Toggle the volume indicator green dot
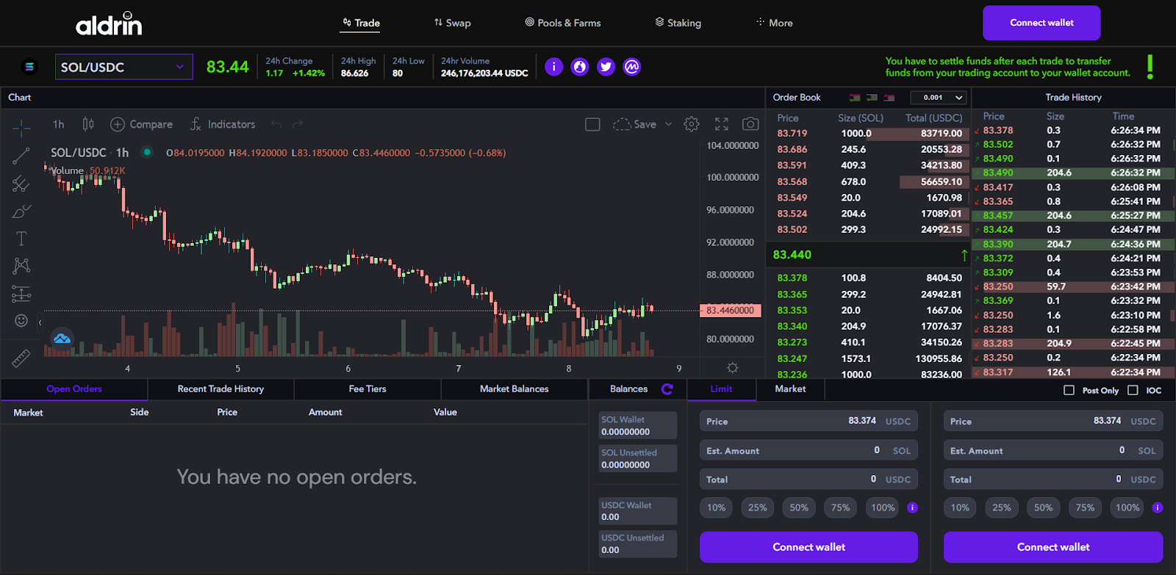1176x575 pixels. (147, 152)
